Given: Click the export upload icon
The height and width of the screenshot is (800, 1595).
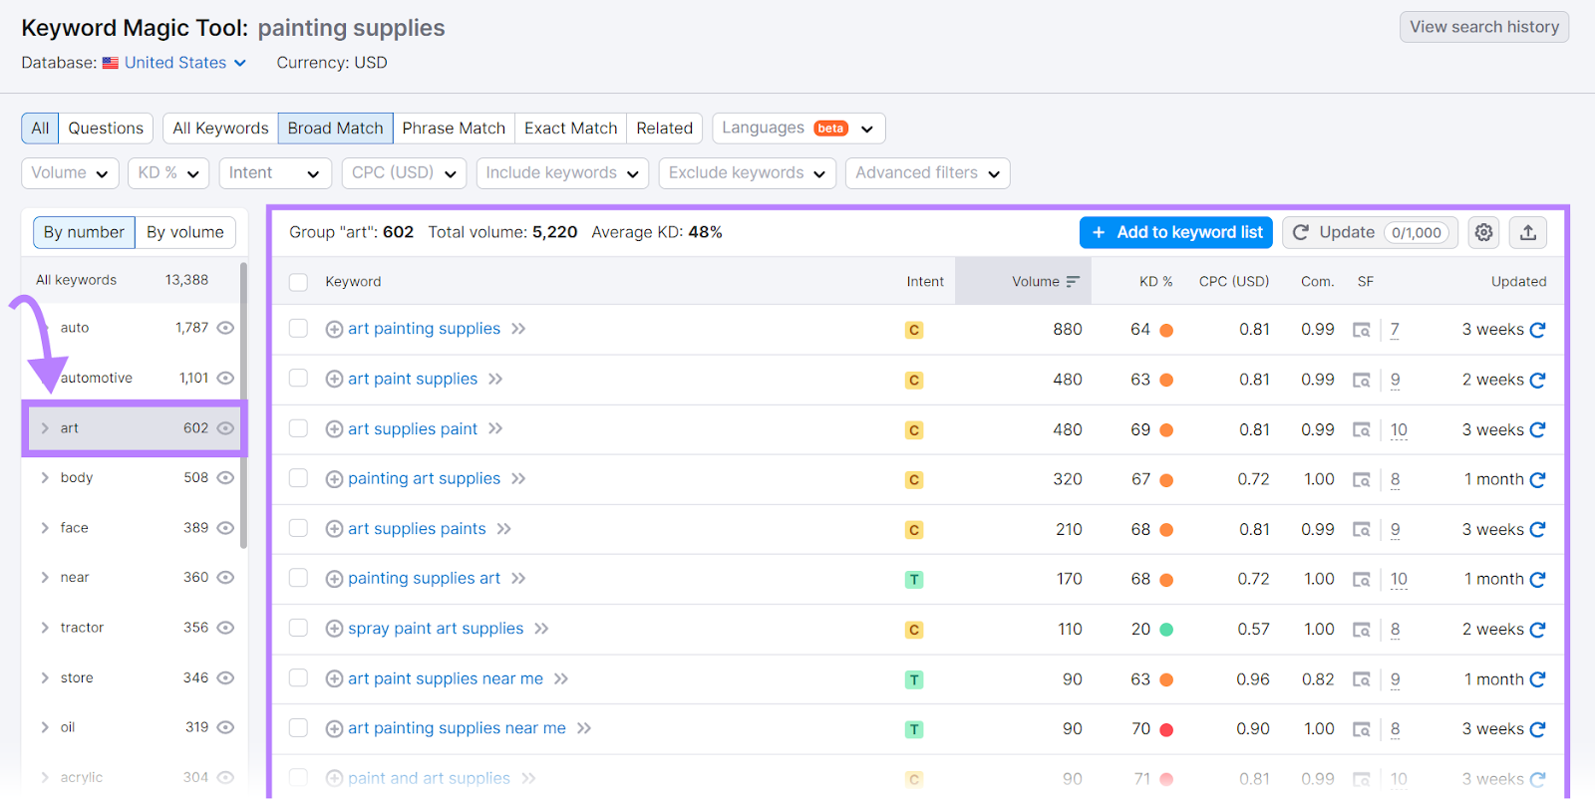Looking at the screenshot, I should point(1528,232).
